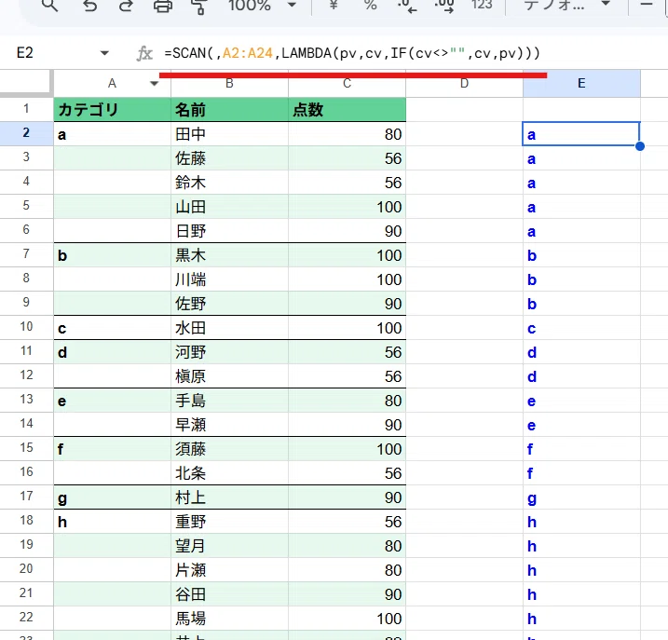Image resolution: width=668 pixels, height=640 pixels.
Task: Select cell containing 早瀬
Action: click(x=229, y=425)
